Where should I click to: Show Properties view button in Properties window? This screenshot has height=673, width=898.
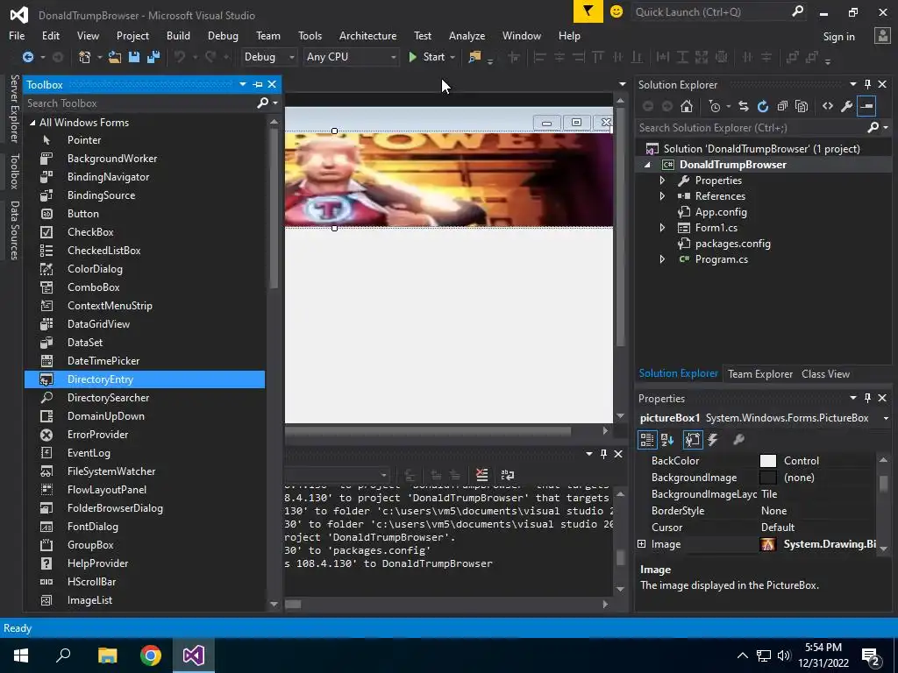pos(693,440)
